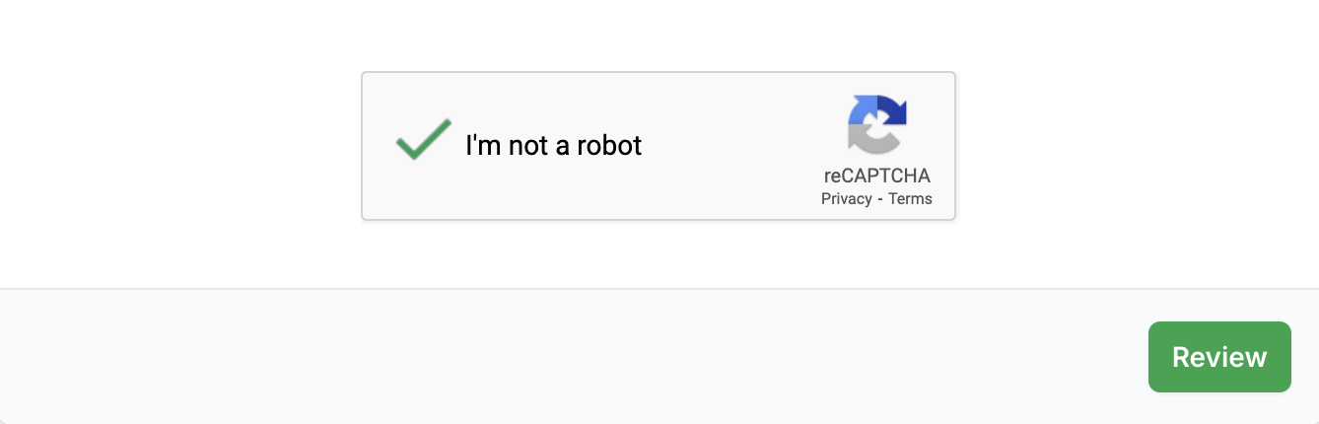The image size is (1319, 424).
Task: Click the dash between Privacy and Terms
Action: coord(880,199)
